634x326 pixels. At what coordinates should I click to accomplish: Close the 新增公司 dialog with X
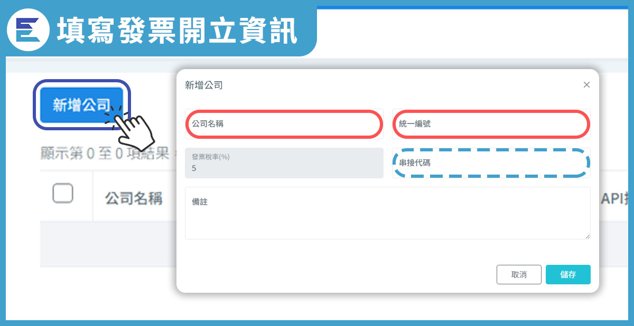[x=586, y=84]
